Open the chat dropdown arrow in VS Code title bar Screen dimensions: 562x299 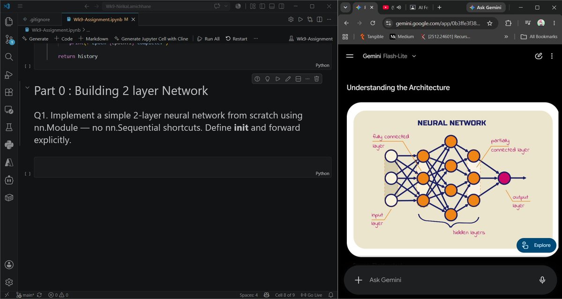[226, 7]
